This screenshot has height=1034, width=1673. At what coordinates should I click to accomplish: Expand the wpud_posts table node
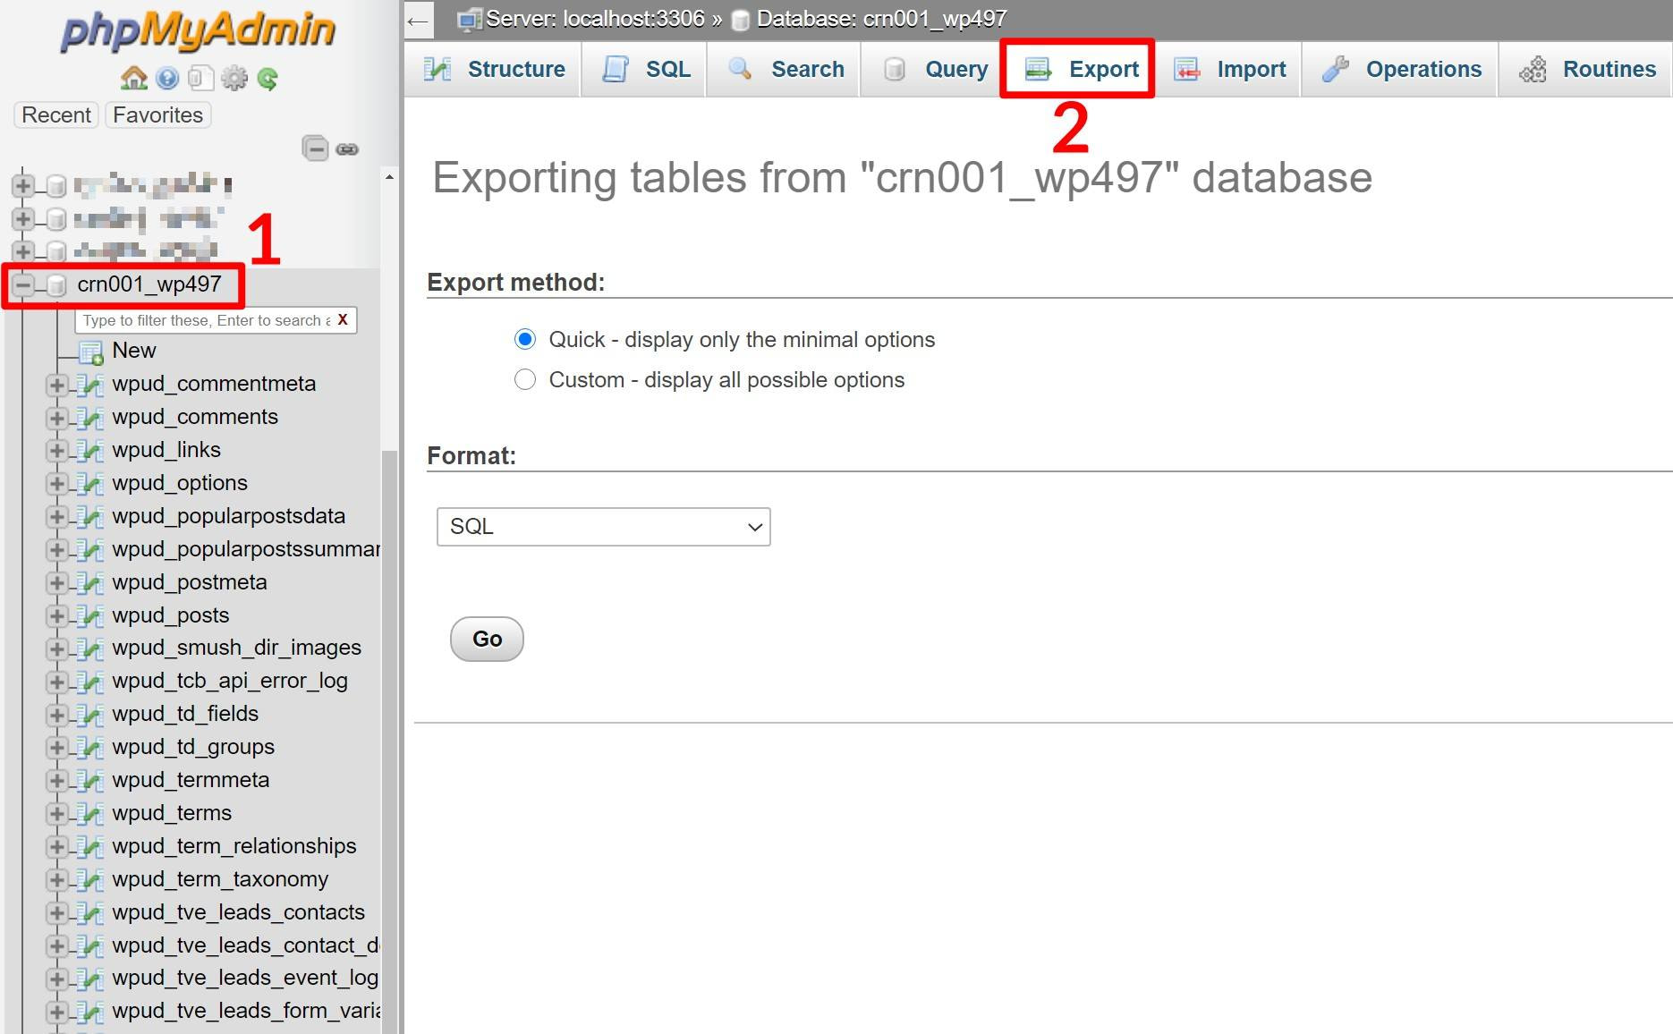pyautogui.click(x=56, y=615)
